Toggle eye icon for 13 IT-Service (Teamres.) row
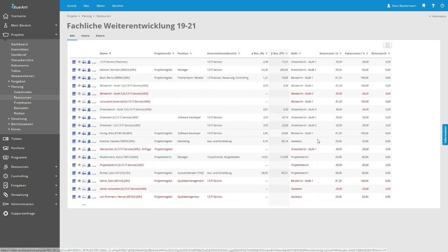448x252 pixels. click(x=79, y=62)
